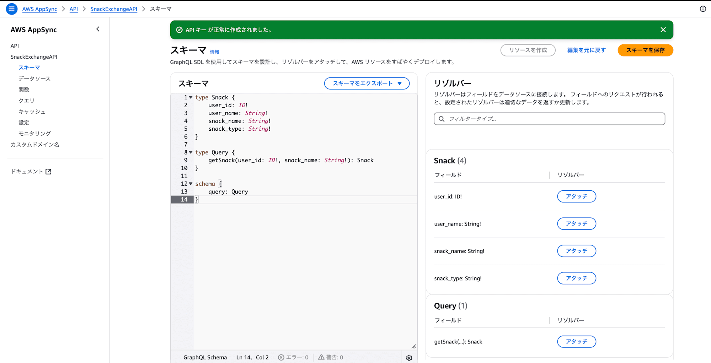Image resolution: width=711 pixels, height=363 pixels.
Task: Open AWS AppSync breadcrumb link
Action: click(x=39, y=9)
